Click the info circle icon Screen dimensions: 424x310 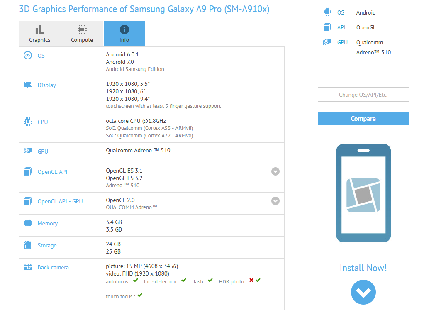tap(124, 29)
